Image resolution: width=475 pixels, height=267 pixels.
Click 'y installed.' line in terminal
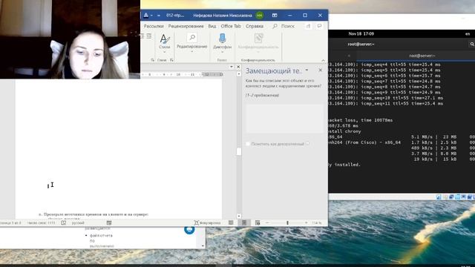pyautogui.click(x=344, y=165)
